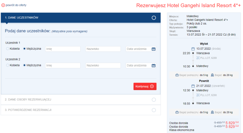Open calendar picker for Uczestnik 1 birth date
Image resolution: width=243 pixels, height=133 pixels.
(x=154, y=49)
